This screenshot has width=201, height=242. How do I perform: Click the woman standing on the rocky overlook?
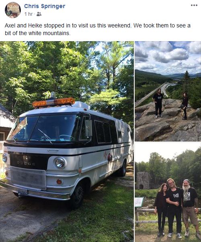[185, 106]
